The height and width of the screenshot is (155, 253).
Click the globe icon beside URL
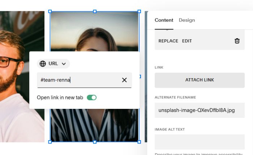43,64
